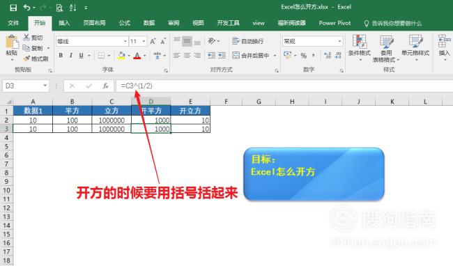Toggle align text right
Screen dimensions: 453x266
(197, 56)
